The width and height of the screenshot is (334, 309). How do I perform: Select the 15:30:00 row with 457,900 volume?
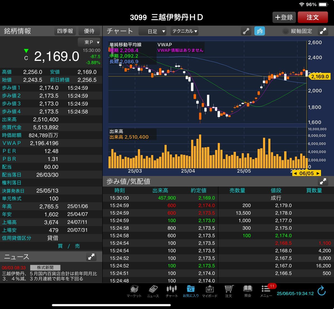click(160, 198)
